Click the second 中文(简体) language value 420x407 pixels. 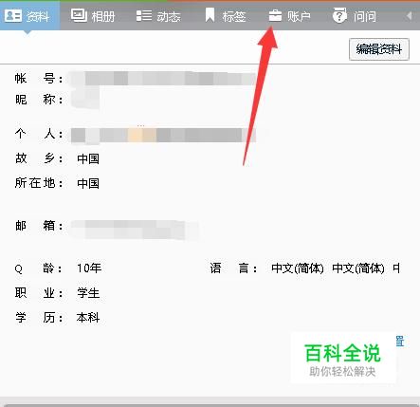[358, 268]
